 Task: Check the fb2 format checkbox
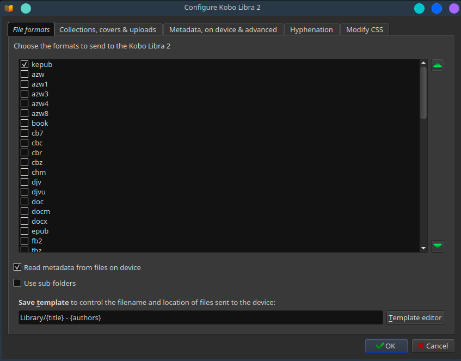(x=24, y=241)
